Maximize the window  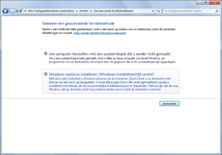(206, 3)
